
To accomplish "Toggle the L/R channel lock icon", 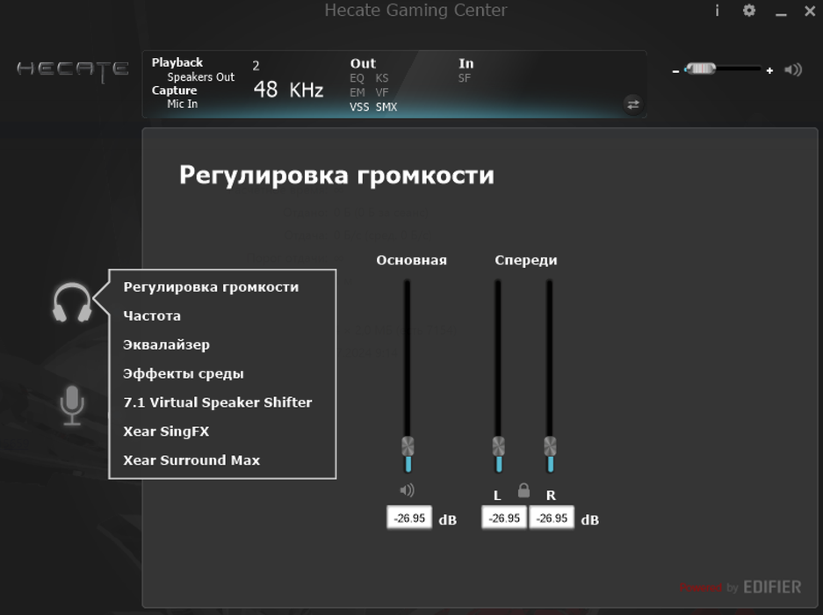I will click(x=523, y=490).
